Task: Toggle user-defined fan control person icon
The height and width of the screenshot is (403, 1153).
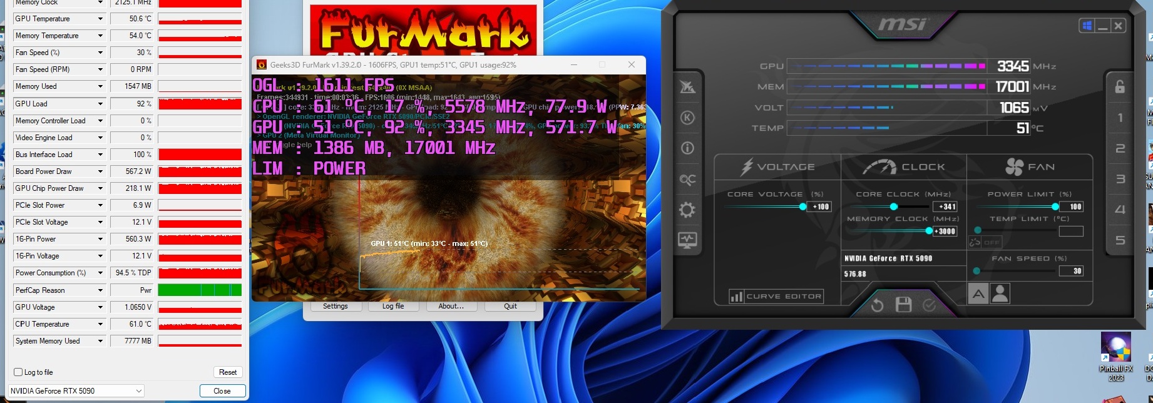Action: click(x=1000, y=293)
